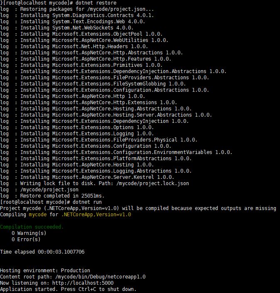Image resolution: width=280 pixels, height=293 pixels.
Task: Select 'Microsoft.Extensions.DependencyInjection.Abstractions 1.0.0.' text
Action: click(x=139, y=71)
